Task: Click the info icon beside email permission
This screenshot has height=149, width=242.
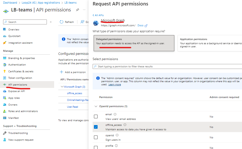Action: coord(115,114)
